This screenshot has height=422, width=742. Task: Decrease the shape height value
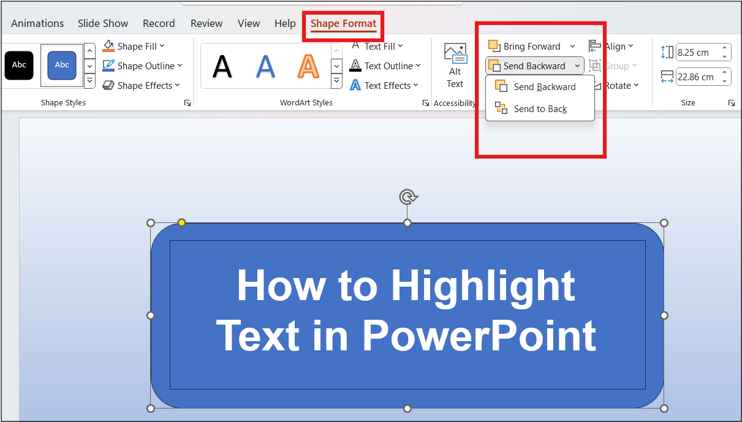[725, 56]
